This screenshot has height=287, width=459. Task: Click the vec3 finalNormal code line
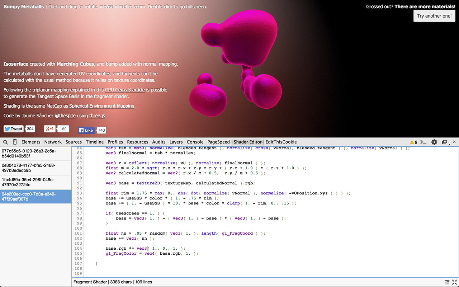pyautogui.click(x=151, y=153)
